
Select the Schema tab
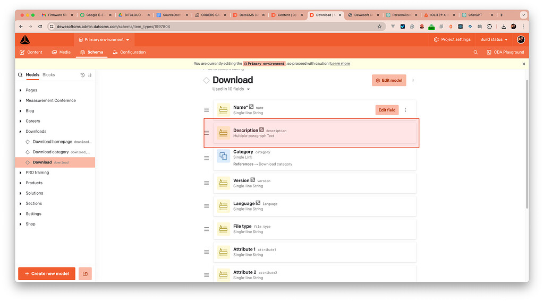[91, 53]
